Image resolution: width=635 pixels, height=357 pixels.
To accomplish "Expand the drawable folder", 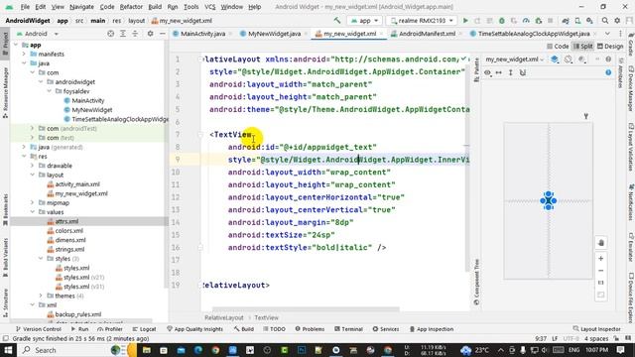I will tap(33, 166).
